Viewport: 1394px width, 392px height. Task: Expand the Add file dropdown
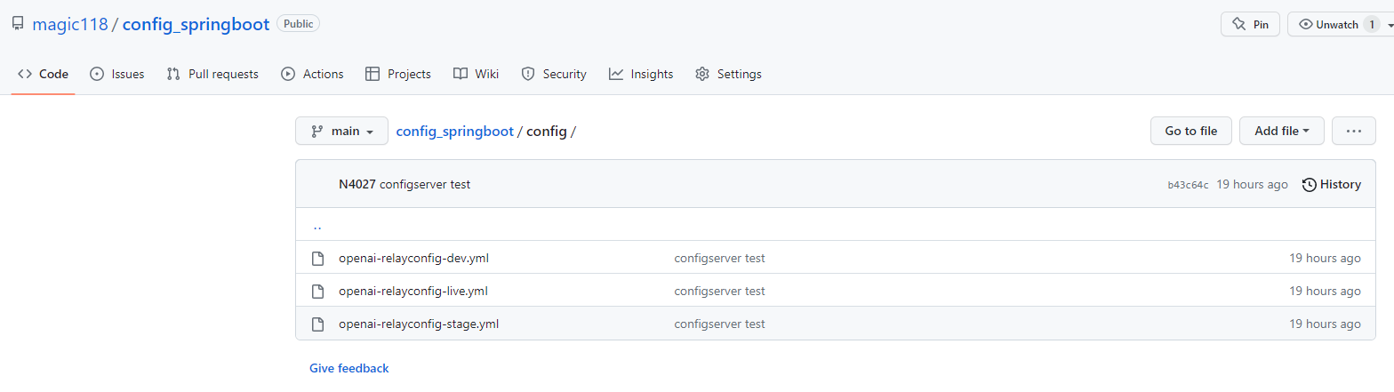pos(1282,132)
